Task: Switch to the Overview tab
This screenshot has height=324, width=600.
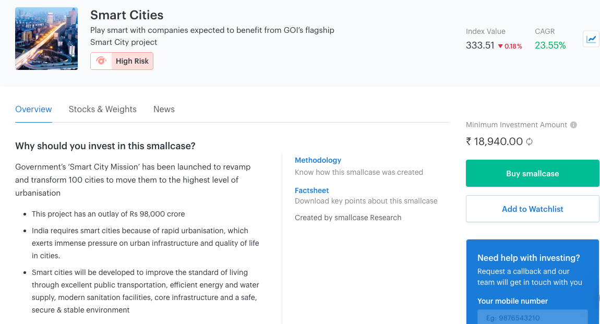Action: [33, 110]
